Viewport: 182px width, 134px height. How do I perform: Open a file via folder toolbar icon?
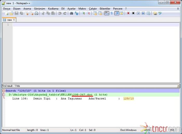(x=11, y=13)
